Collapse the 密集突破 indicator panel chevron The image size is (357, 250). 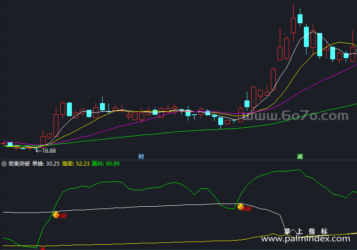(4, 164)
